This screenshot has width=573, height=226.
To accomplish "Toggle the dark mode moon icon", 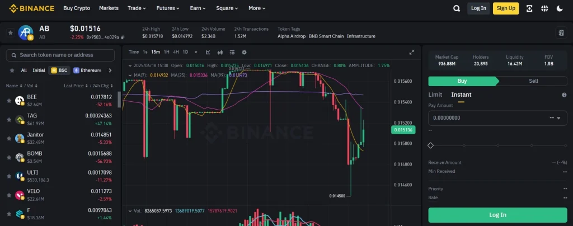I will click(560, 8).
